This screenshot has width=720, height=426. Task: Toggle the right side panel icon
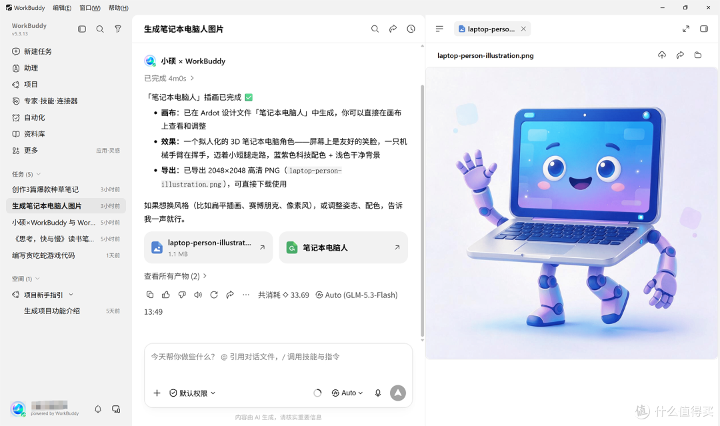(x=704, y=29)
